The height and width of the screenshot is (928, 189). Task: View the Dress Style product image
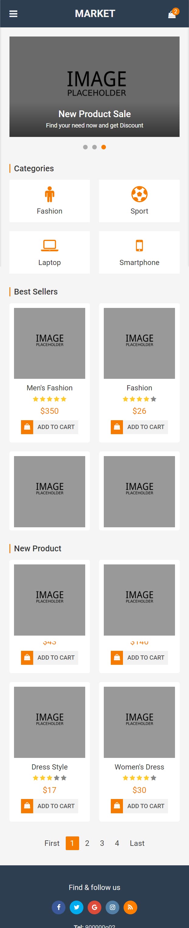click(x=49, y=722)
